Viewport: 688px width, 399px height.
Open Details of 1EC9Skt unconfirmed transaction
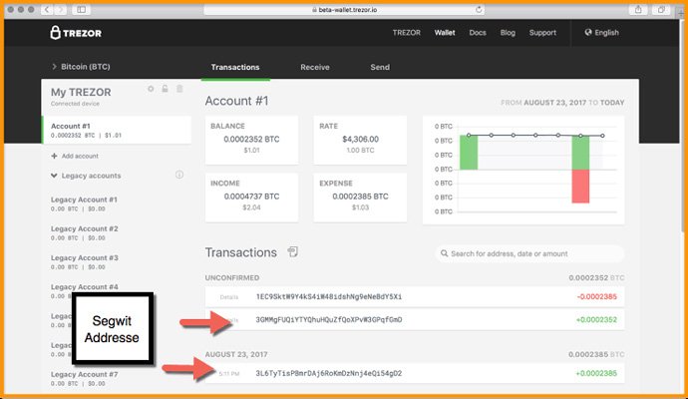229,297
